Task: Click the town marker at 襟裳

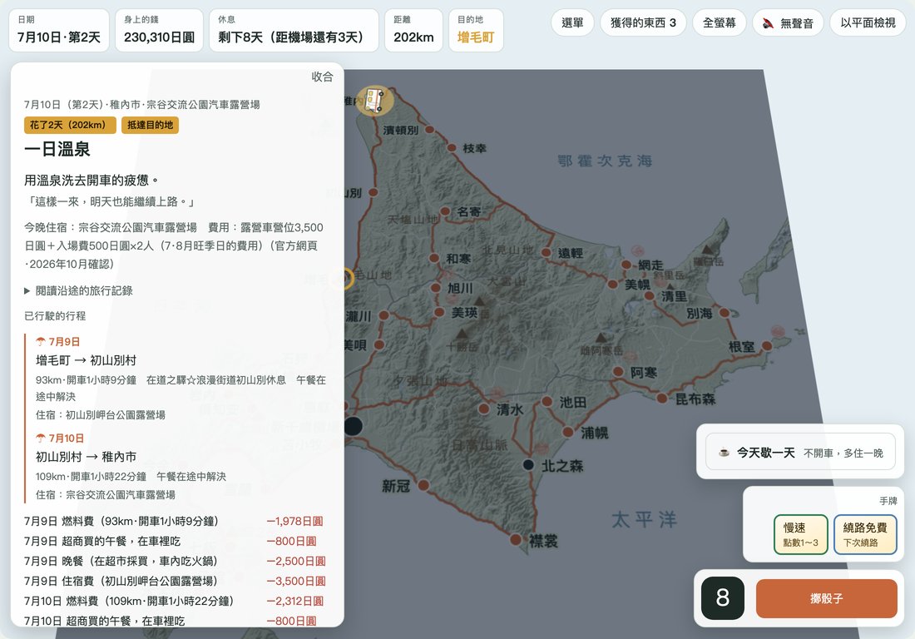Action: [x=515, y=539]
